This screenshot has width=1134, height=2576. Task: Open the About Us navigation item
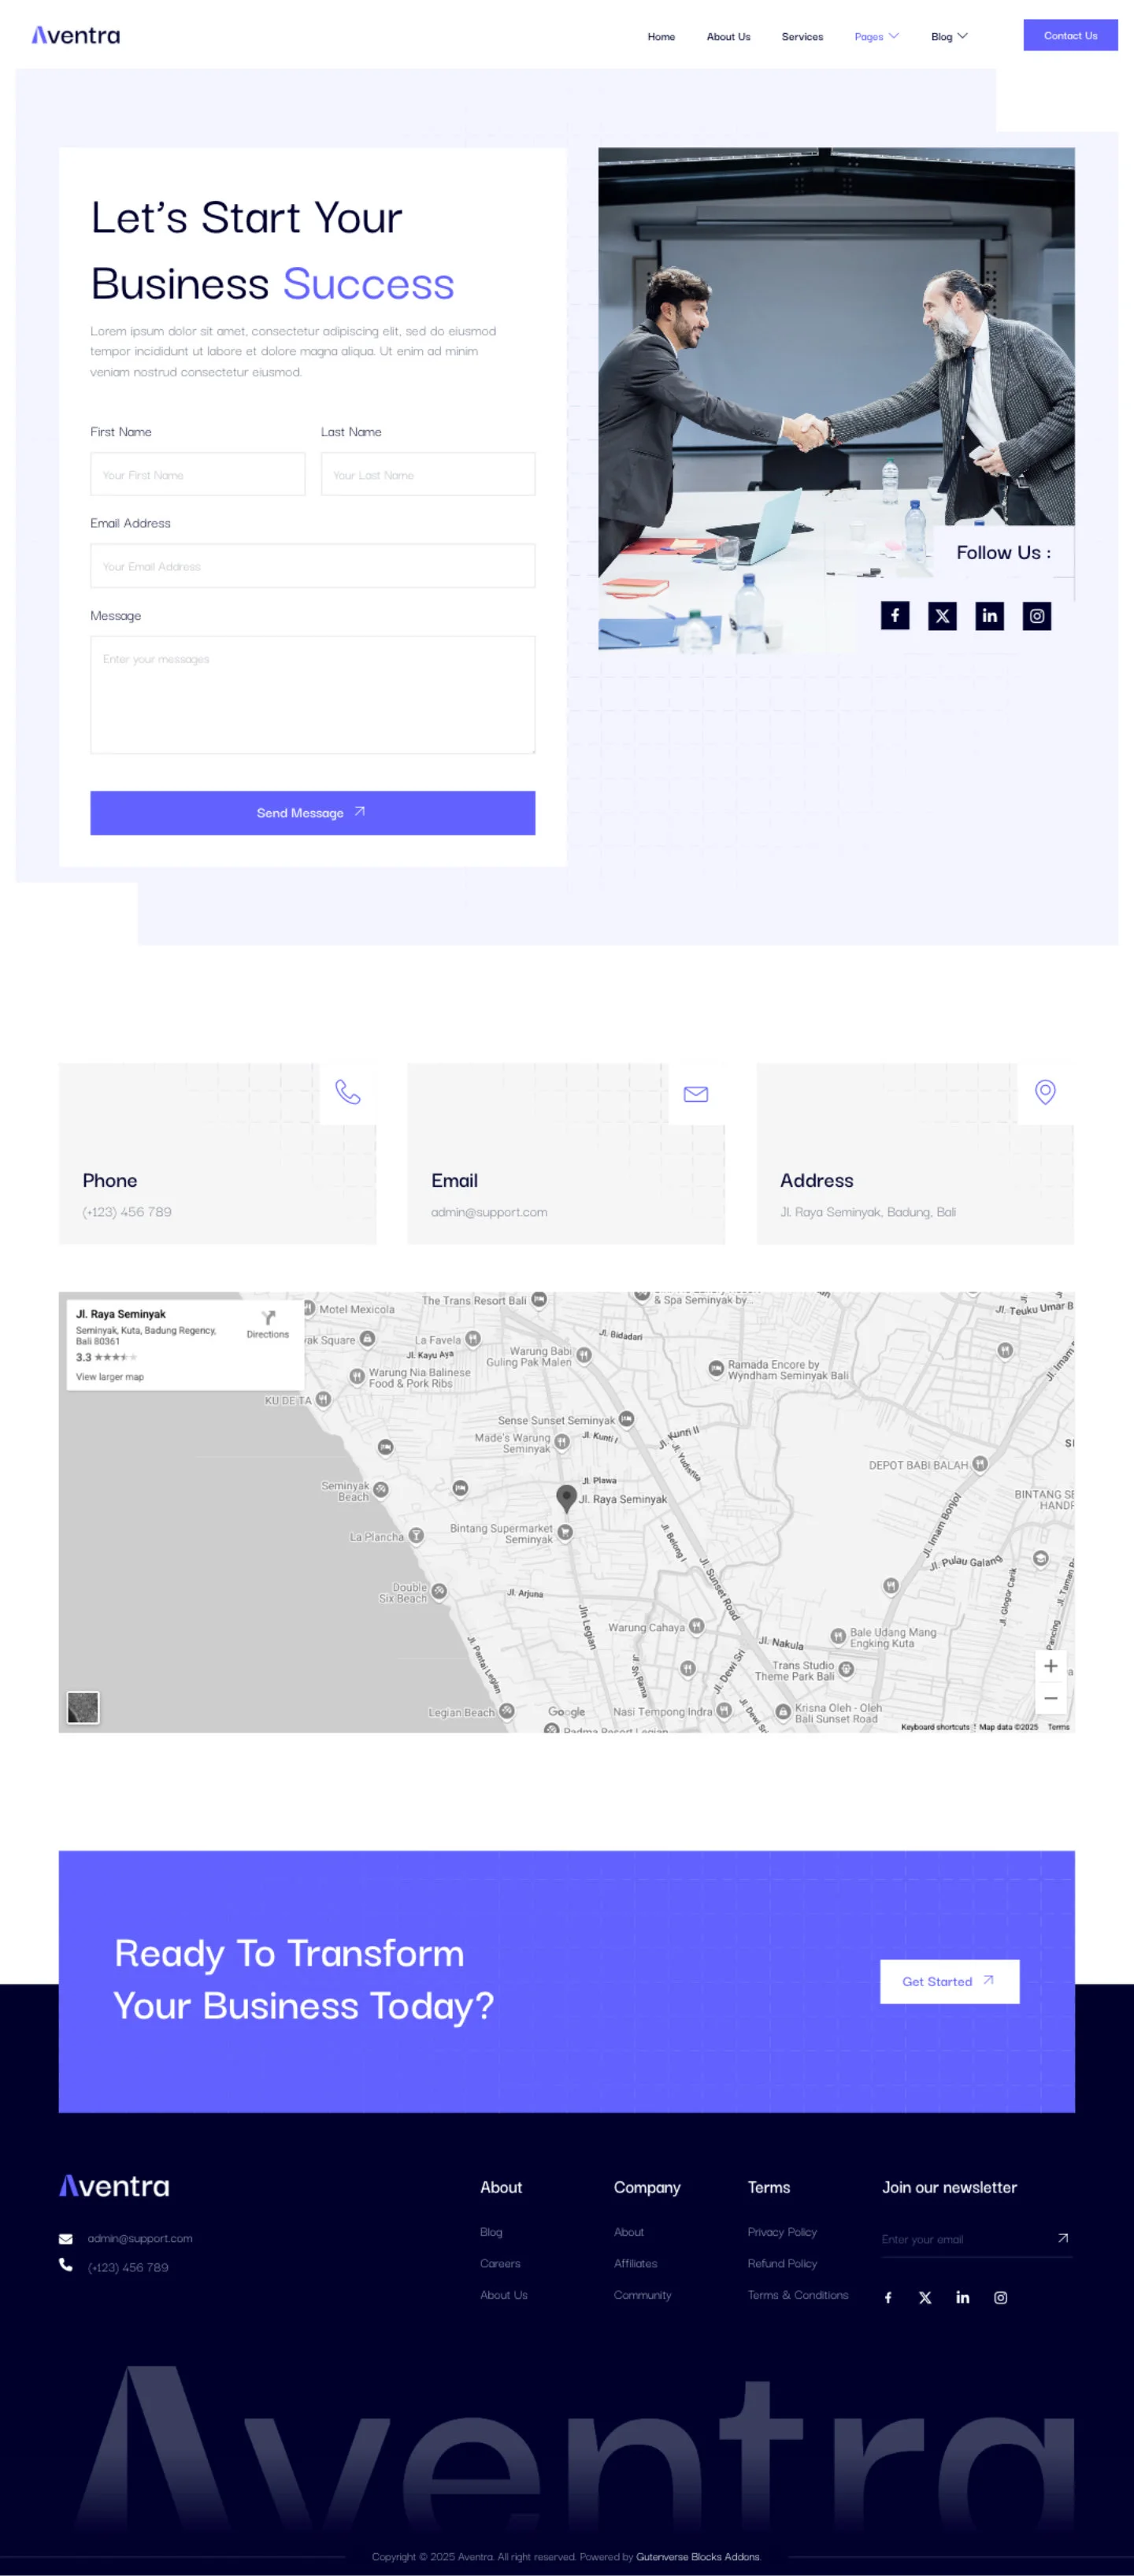(x=728, y=37)
